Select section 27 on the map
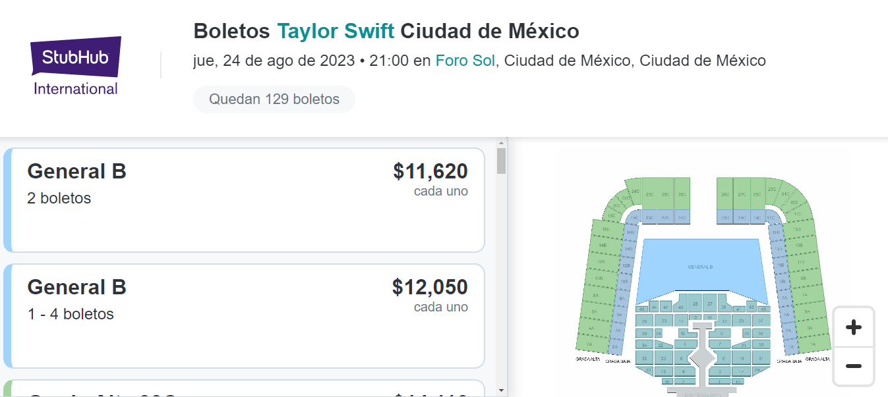 710,304
